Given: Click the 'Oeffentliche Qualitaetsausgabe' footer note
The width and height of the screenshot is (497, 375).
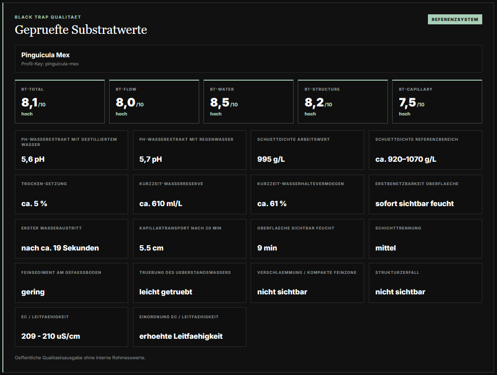Looking at the screenshot, I should 80,357.
